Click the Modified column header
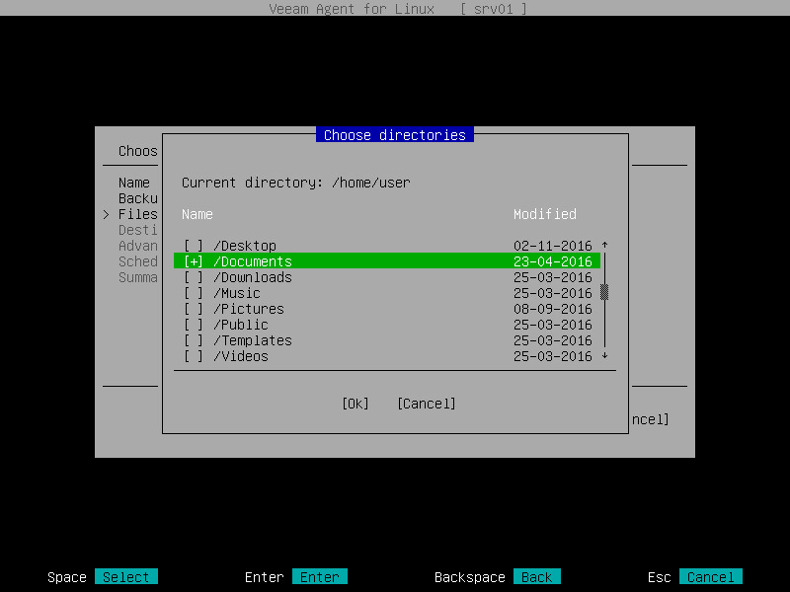 tap(545, 214)
